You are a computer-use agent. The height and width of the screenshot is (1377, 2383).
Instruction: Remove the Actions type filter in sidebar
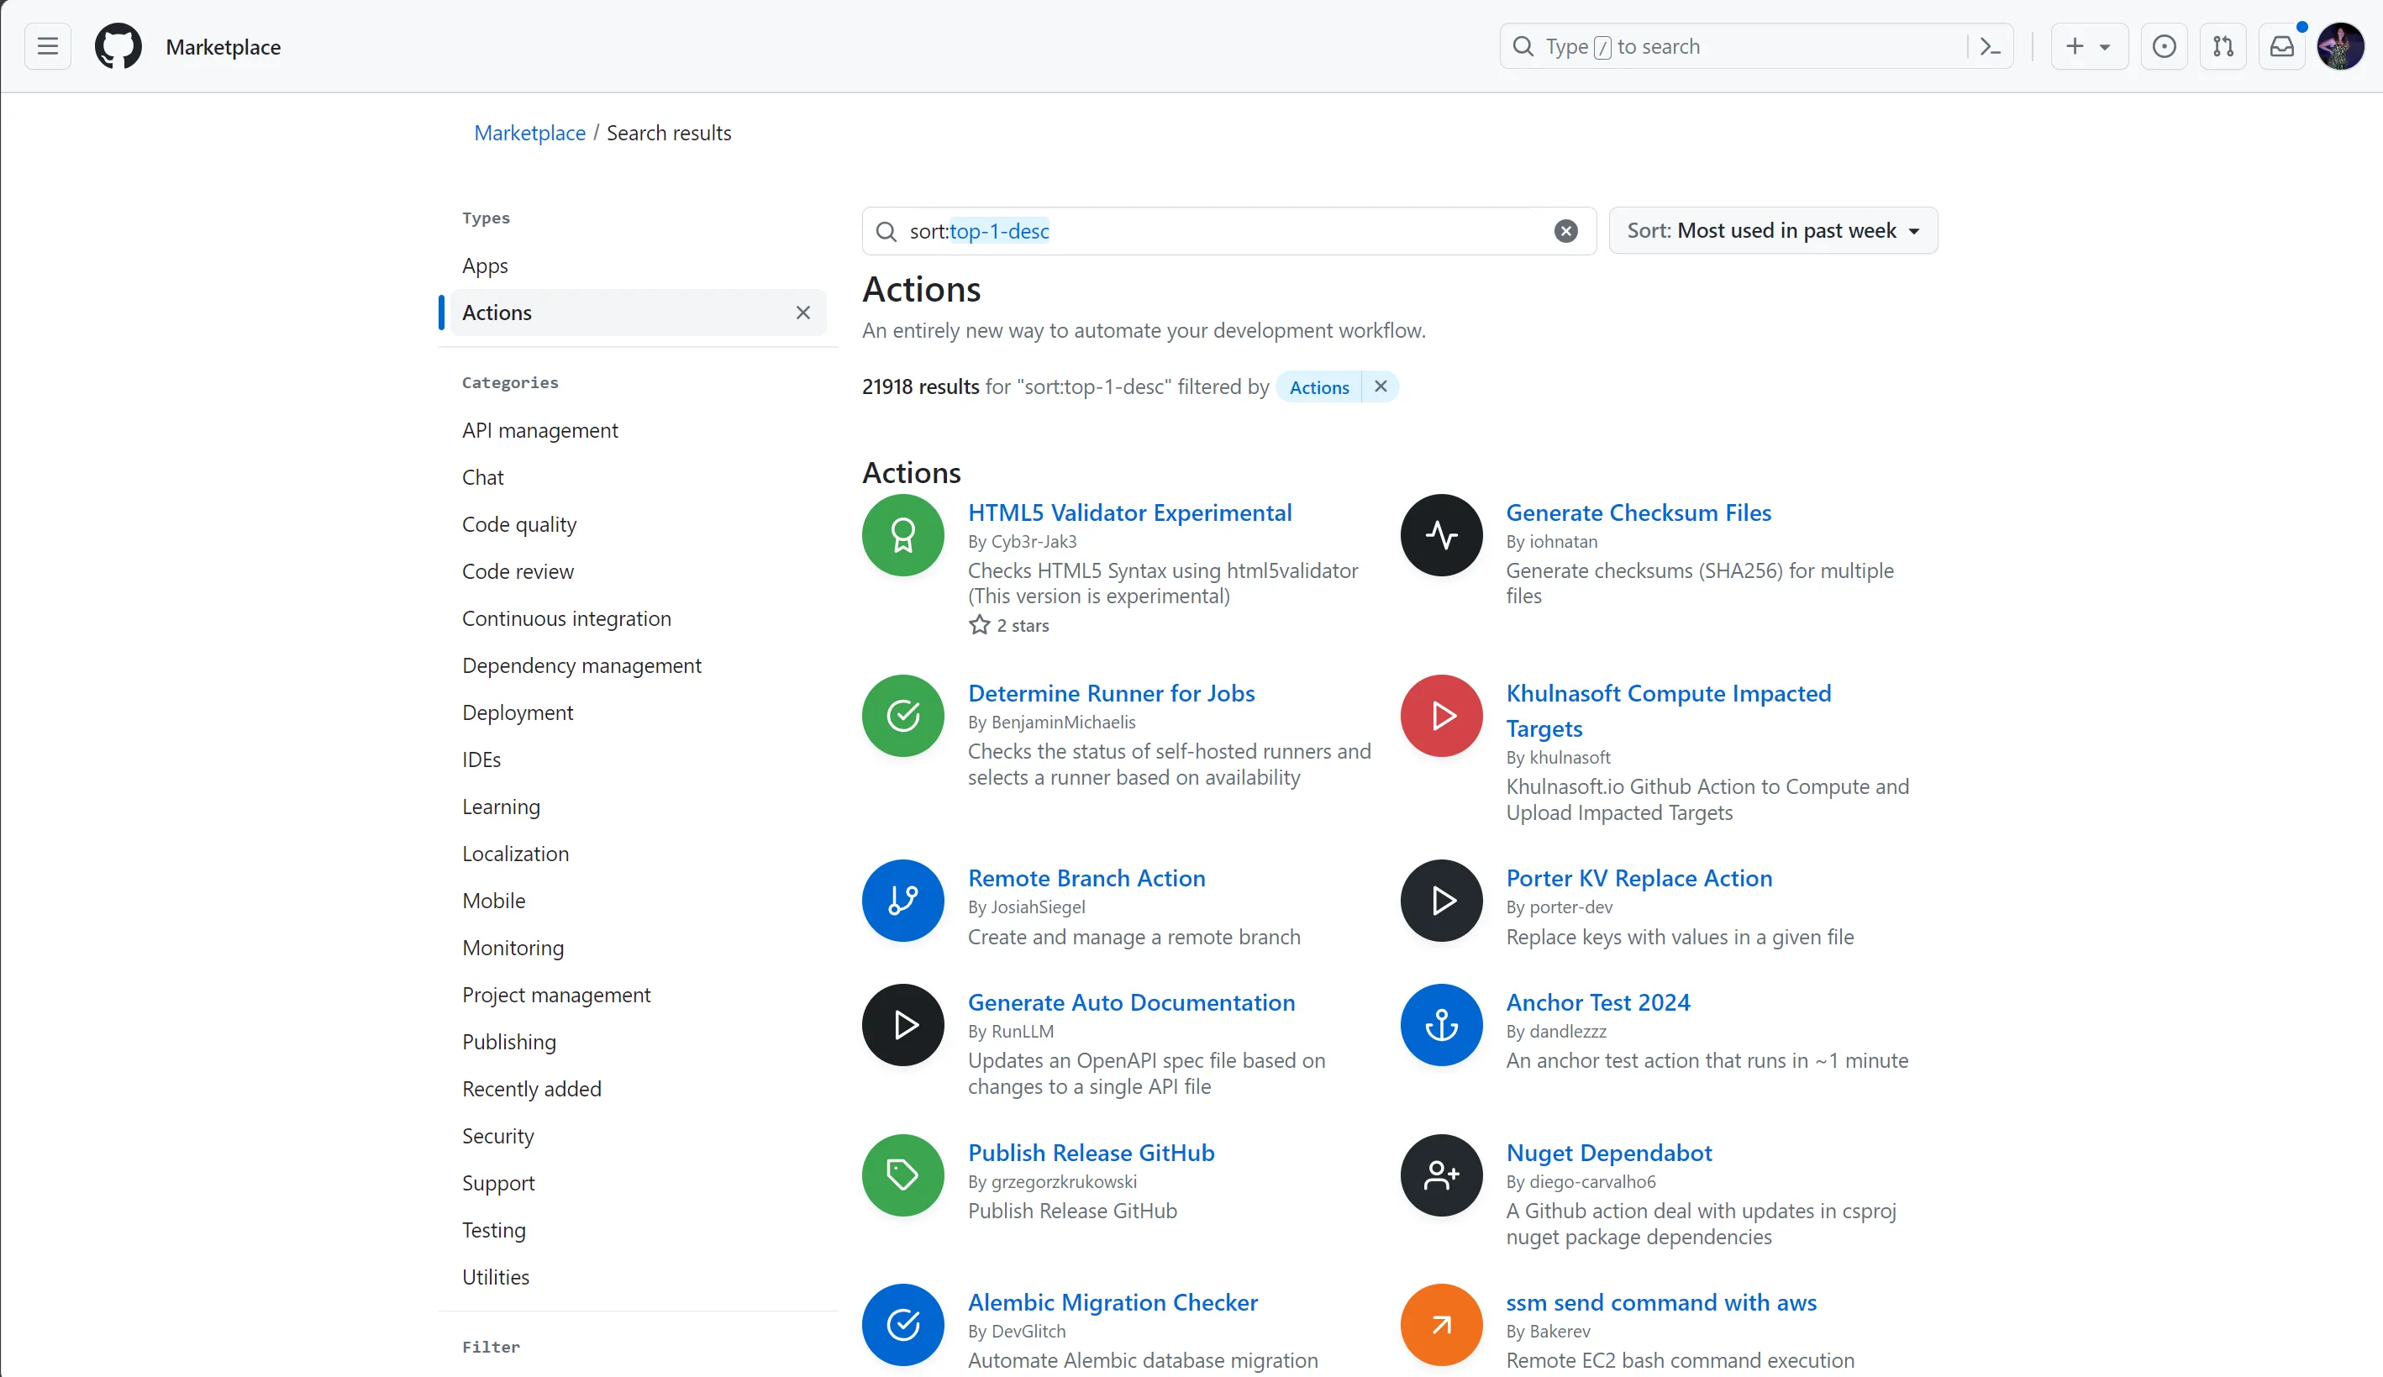point(802,313)
